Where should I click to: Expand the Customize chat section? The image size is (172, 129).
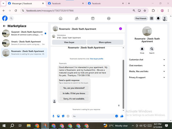click(147, 60)
